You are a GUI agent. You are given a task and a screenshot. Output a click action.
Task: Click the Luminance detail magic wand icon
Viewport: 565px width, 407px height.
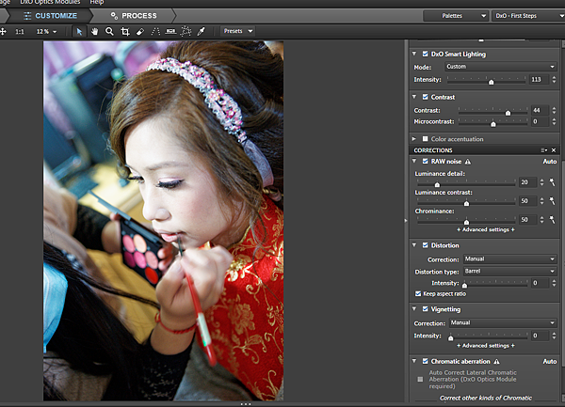553,182
